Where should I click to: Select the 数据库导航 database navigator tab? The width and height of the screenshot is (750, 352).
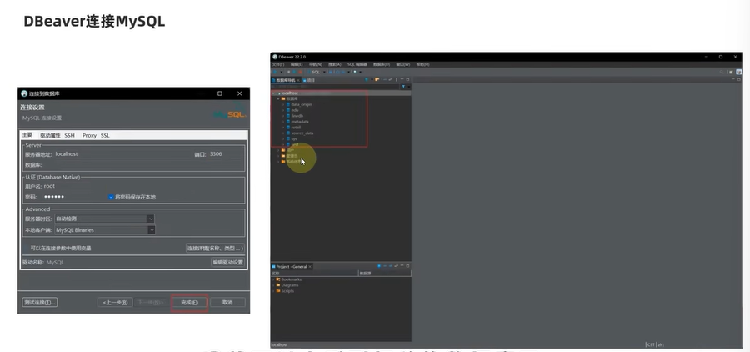[286, 80]
